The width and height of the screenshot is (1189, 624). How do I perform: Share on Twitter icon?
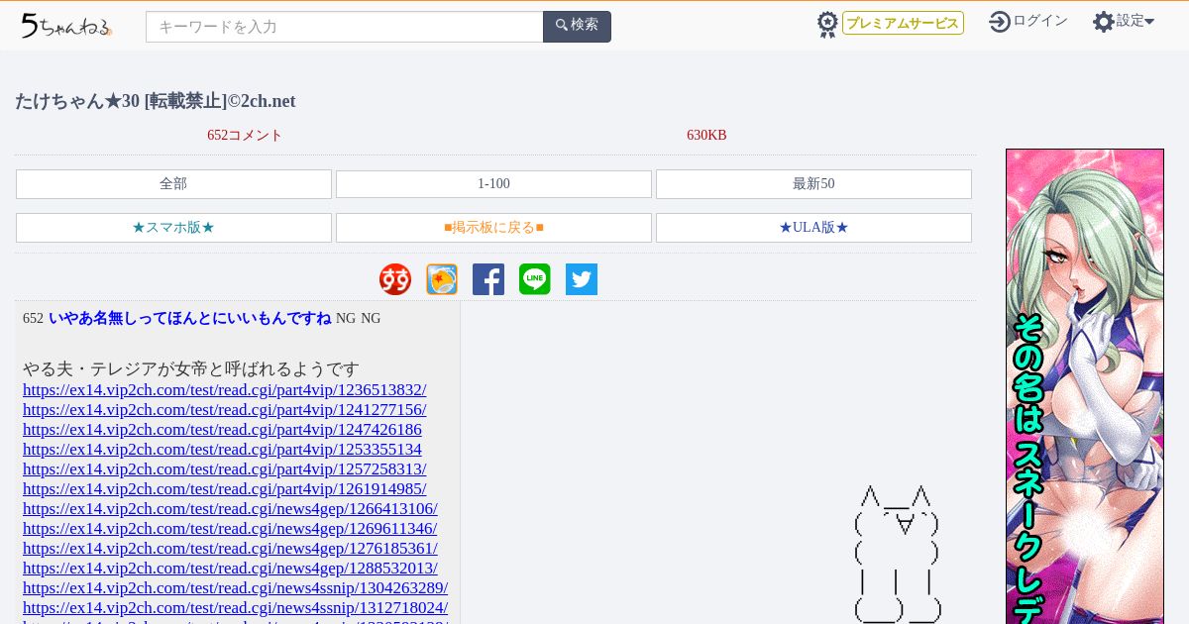pyautogui.click(x=582, y=279)
